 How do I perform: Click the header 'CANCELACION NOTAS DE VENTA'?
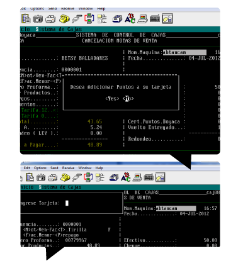119,41
